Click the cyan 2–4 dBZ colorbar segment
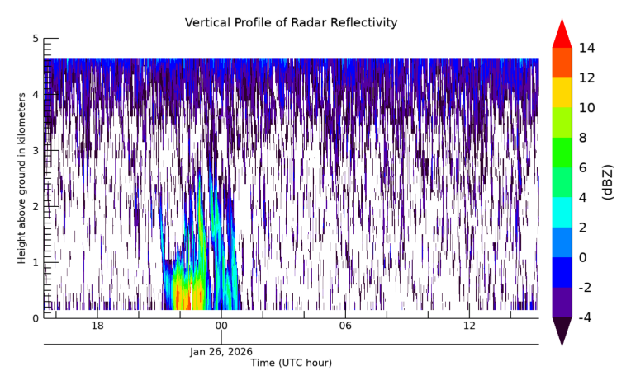Image resolution: width=631 pixels, height=385 pixels. [x=562, y=213]
